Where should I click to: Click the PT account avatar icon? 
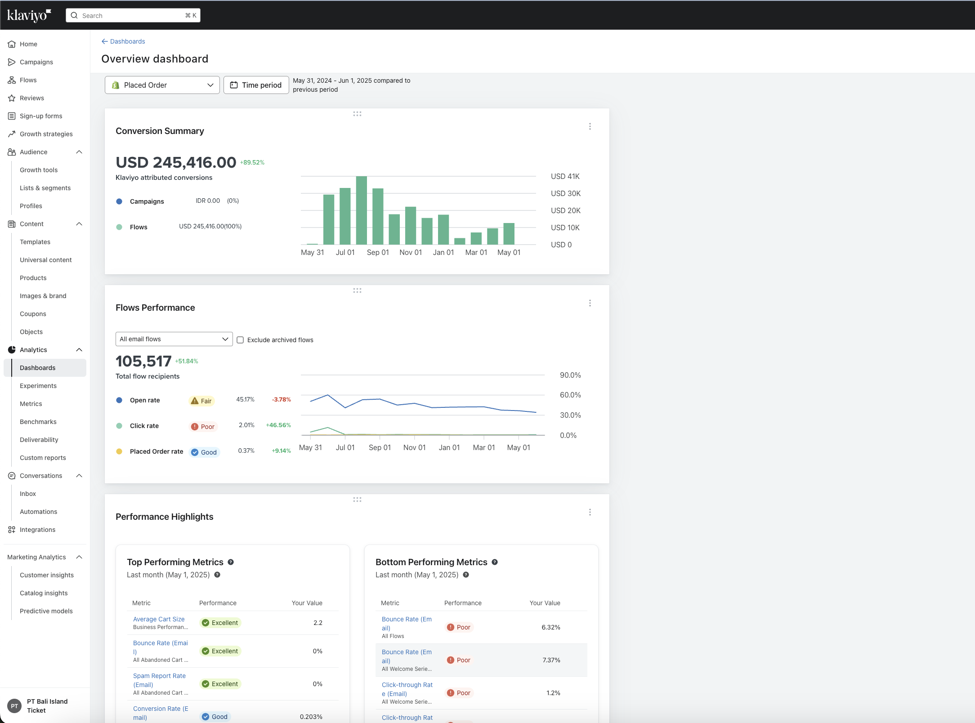14,706
